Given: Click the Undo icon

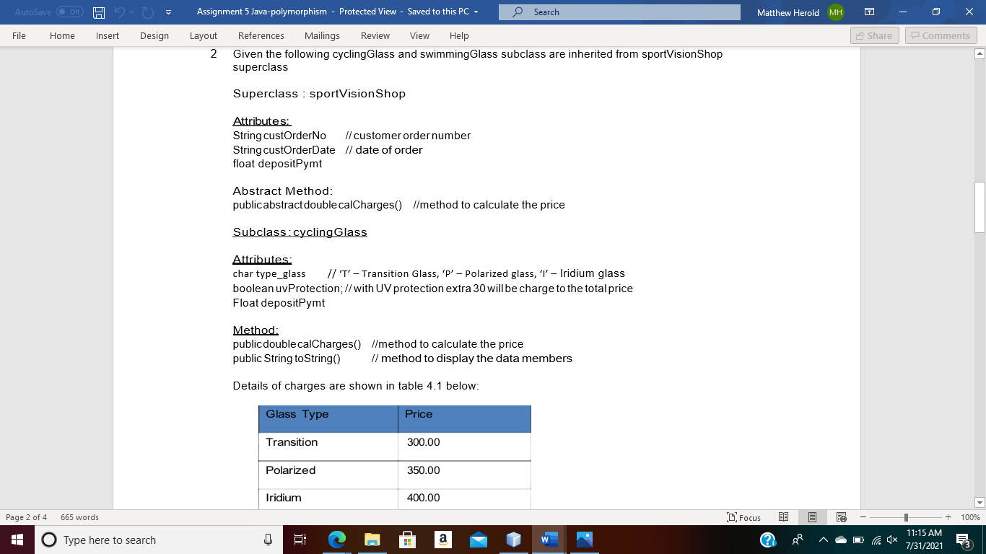Looking at the screenshot, I should click(120, 11).
